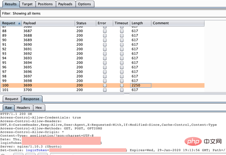The width and height of the screenshot is (226, 155).
Task: Toggle Error checkbox for request 101
Action: pos(105,90)
